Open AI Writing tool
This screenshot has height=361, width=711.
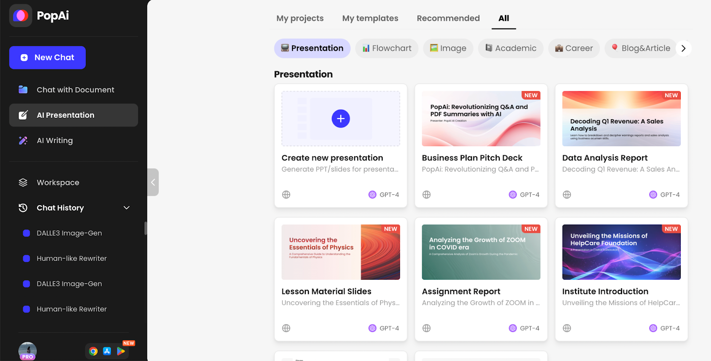point(74,140)
